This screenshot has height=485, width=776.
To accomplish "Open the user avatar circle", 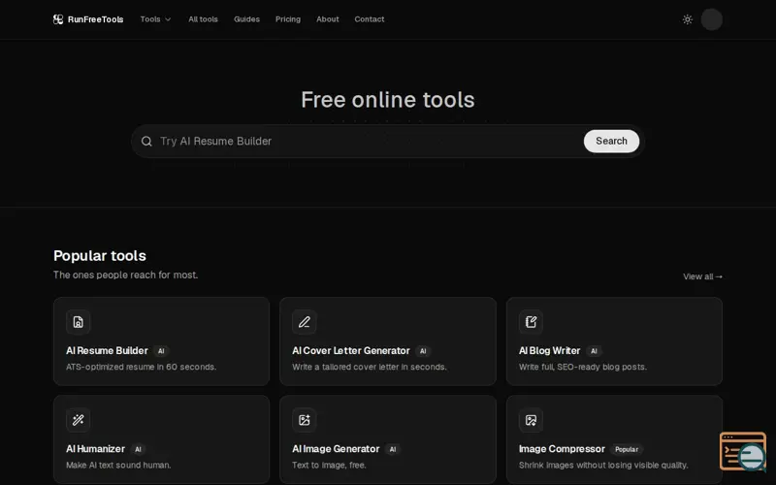I will (712, 19).
